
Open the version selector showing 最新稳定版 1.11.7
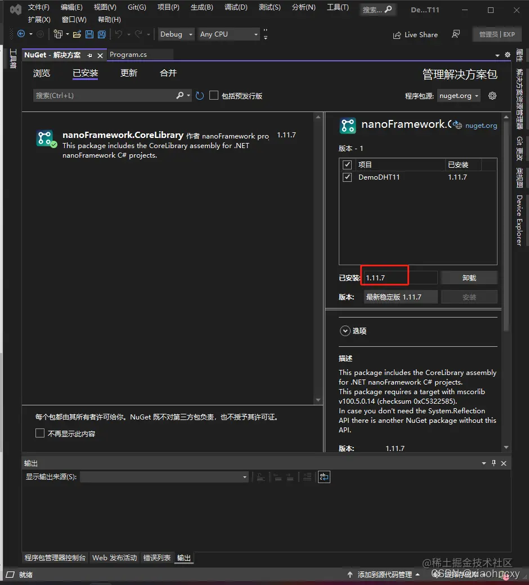[400, 297]
